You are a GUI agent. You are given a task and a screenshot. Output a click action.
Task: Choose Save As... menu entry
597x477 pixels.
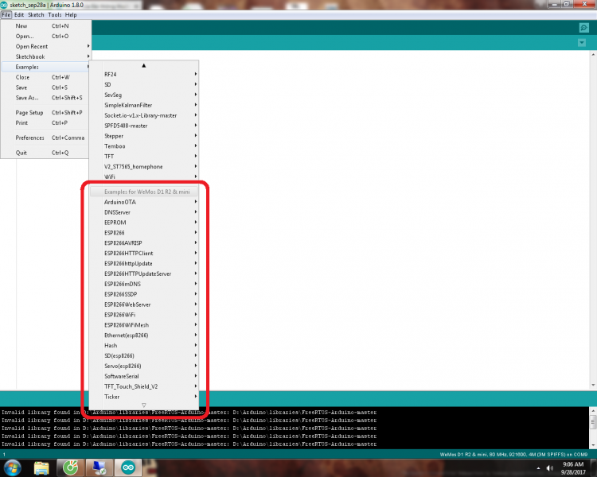[45, 98]
